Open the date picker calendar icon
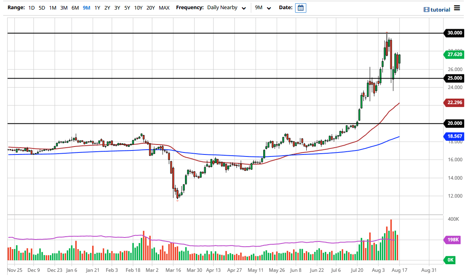The width and height of the screenshot is (465, 277). [300, 8]
